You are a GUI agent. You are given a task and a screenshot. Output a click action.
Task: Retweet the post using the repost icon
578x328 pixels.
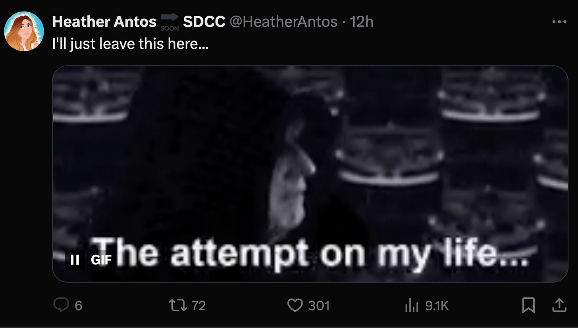[x=177, y=305]
